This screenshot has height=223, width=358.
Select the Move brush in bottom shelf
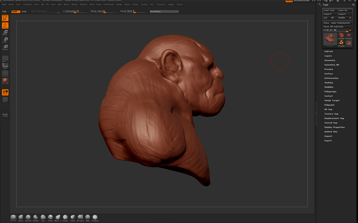pyautogui.click(x=21, y=218)
